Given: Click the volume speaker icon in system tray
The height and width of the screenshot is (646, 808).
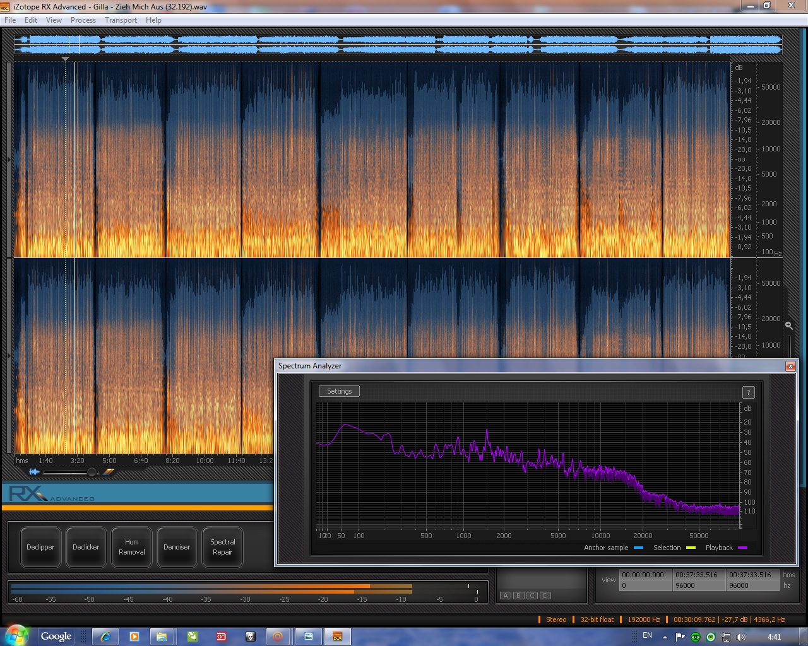Looking at the screenshot, I should tap(741, 637).
